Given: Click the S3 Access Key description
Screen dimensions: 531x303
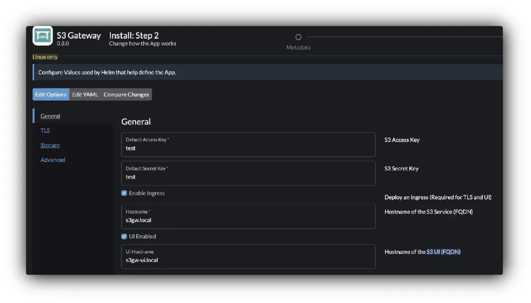Looking at the screenshot, I should pos(402,140).
